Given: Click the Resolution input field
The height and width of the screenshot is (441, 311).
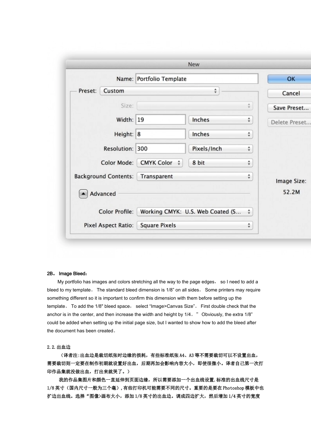Looking at the screenshot, I should tap(161, 149).
